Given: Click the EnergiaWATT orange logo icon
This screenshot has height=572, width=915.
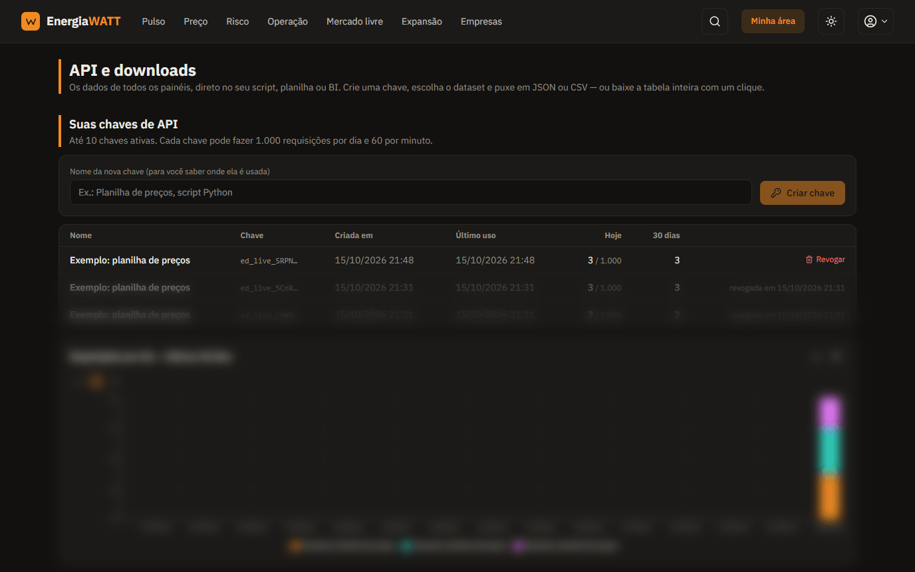Looking at the screenshot, I should coord(31,21).
